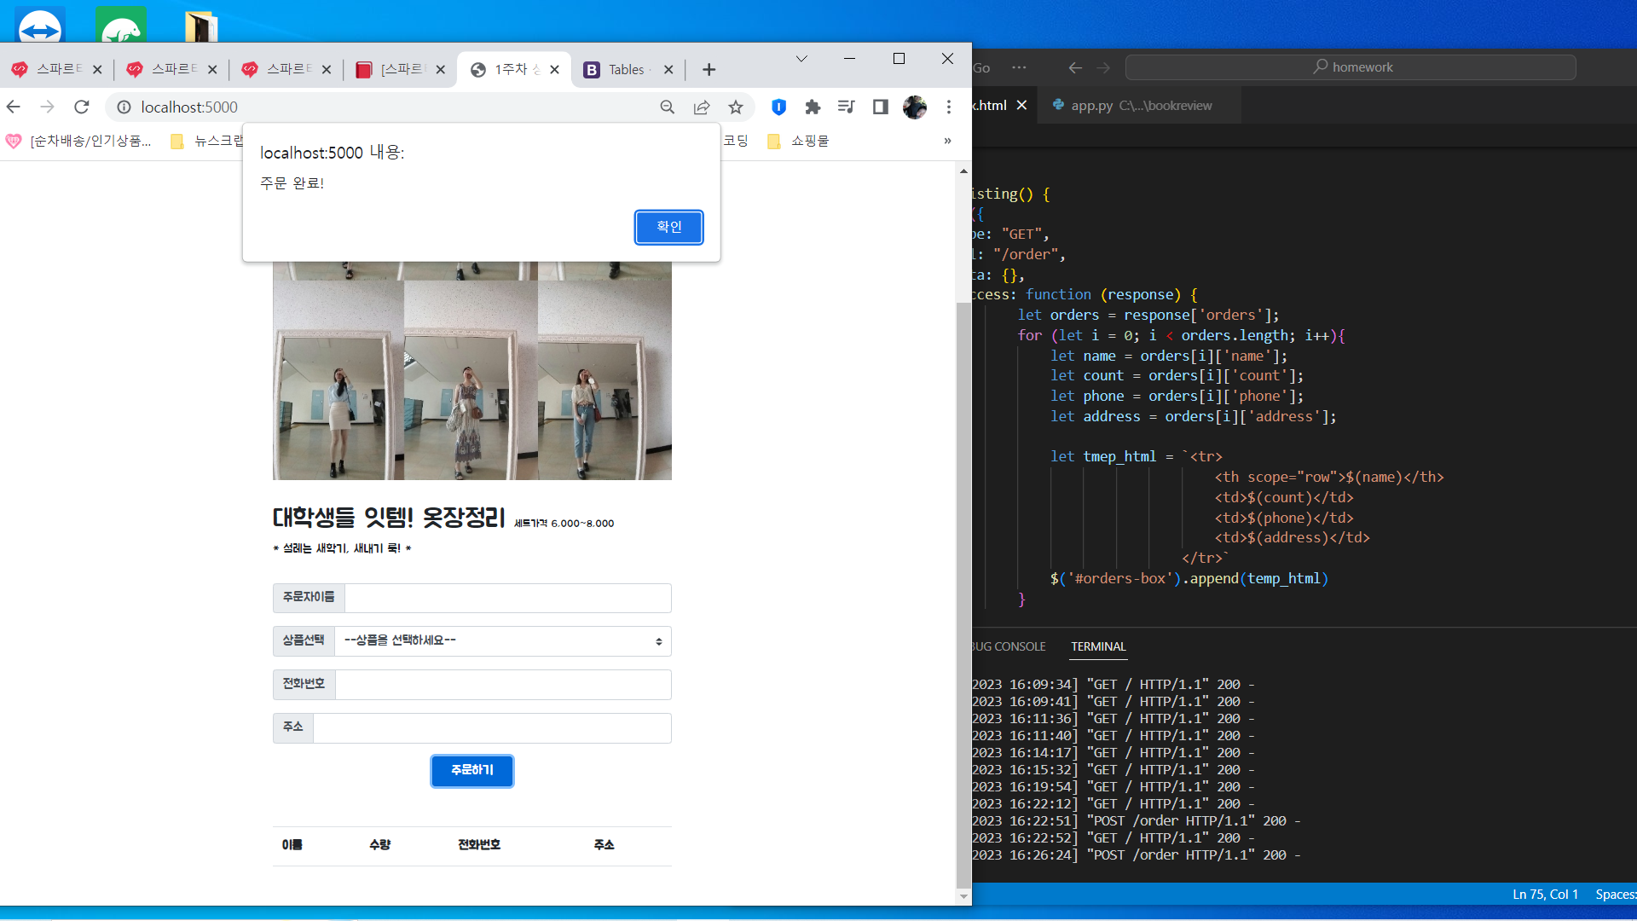Open the Go menu in VS Code
1637x921 pixels.
(x=981, y=67)
